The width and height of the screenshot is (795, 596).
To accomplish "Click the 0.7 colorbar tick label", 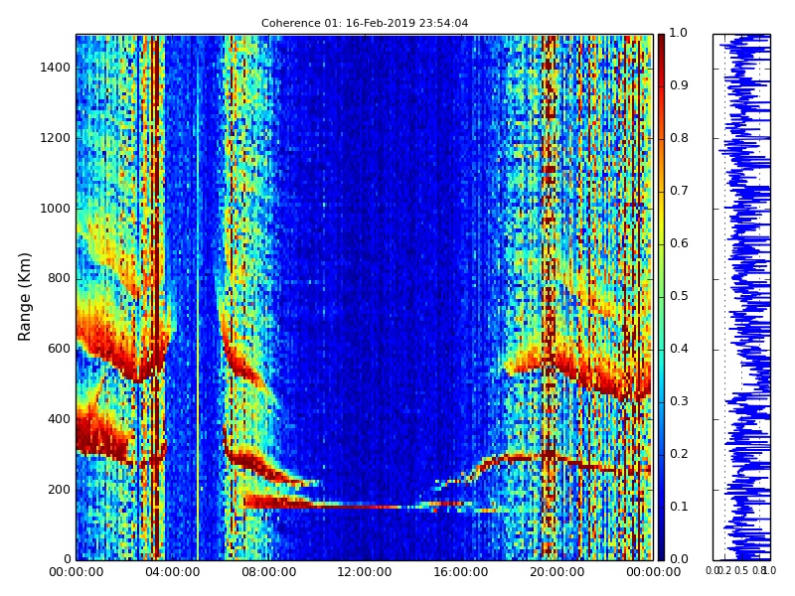I will (x=679, y=191).
